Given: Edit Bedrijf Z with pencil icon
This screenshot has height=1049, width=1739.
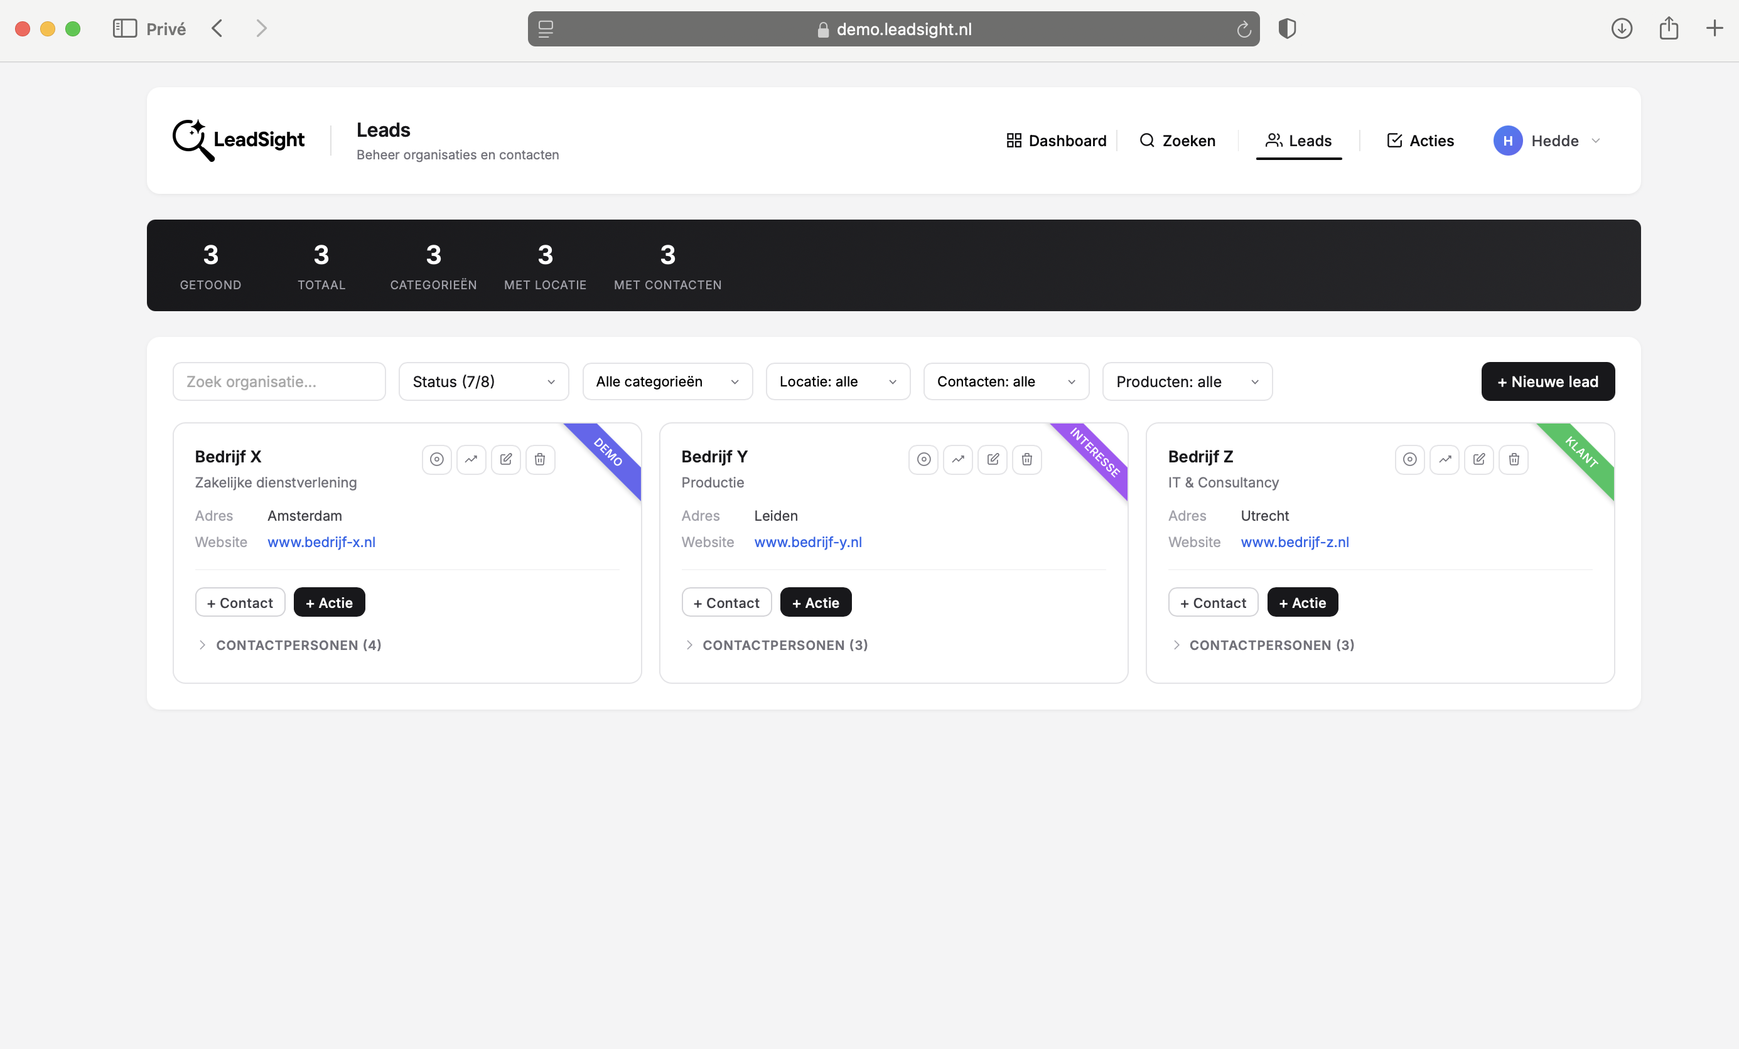Looking at the screenshot, I should click(1478, 459).
